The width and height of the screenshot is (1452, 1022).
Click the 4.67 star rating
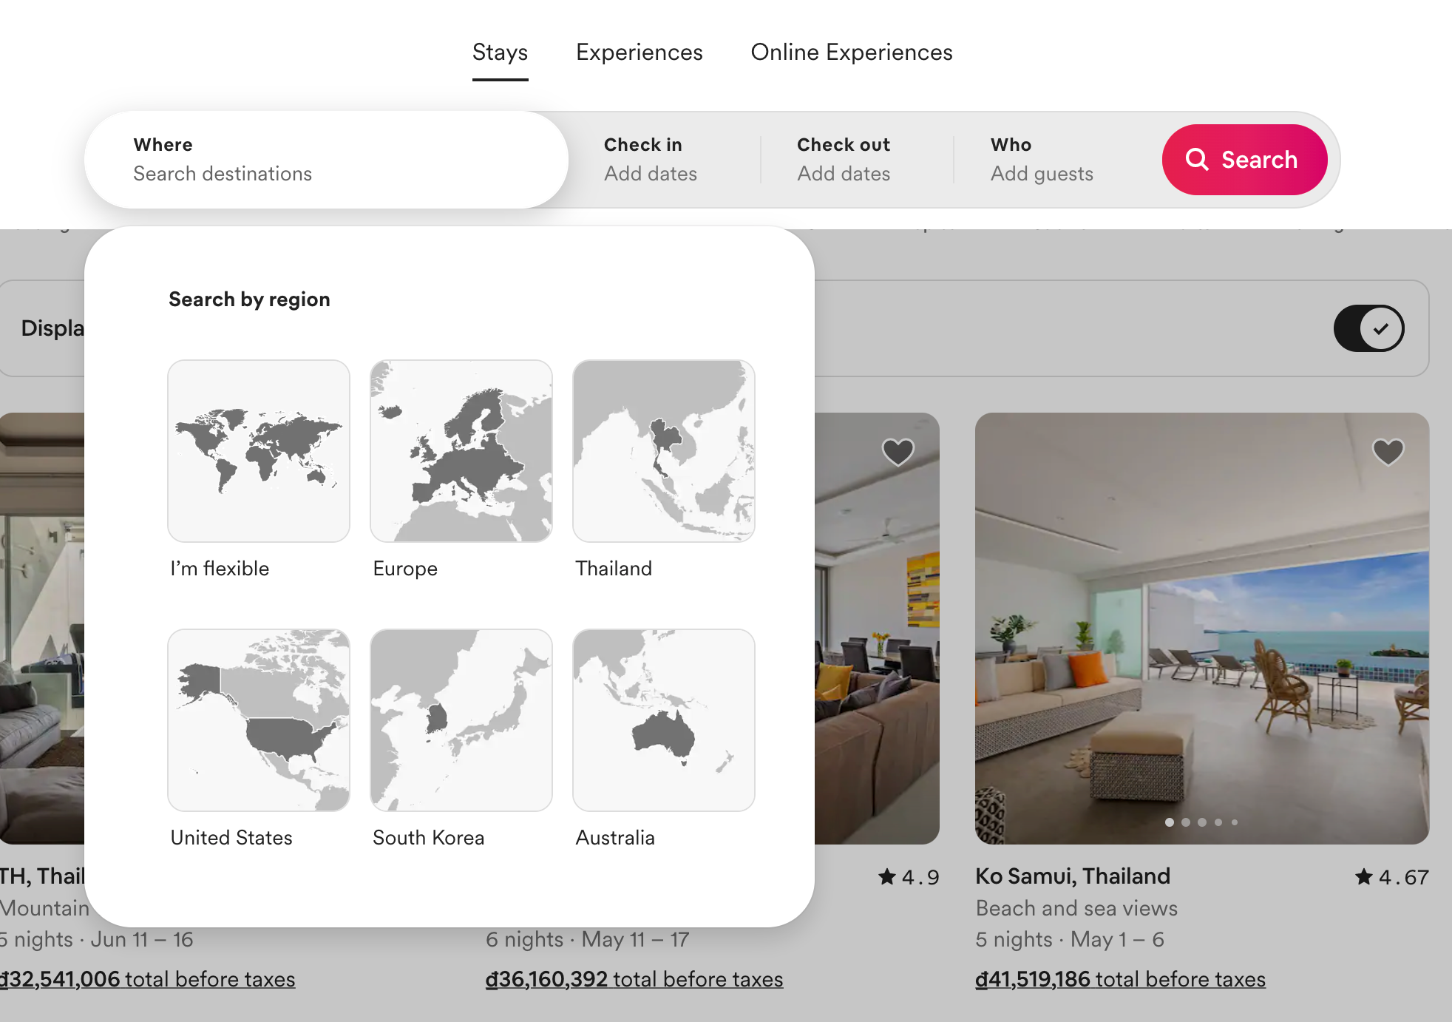pos(1391,877)
